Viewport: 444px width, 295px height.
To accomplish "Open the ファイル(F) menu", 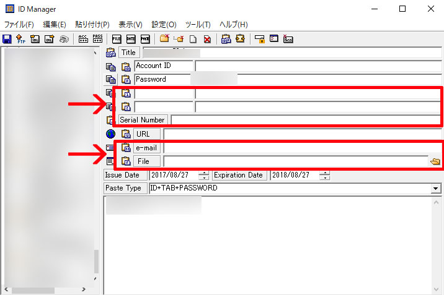I will 19,25.
